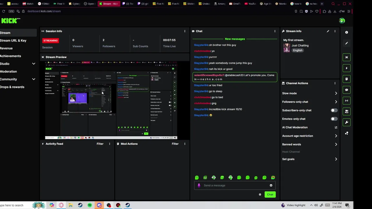Screen dimensions: 372x209
Task: Edit stream info with the pencil icon
Action: pyautogui.click(x=328, y=31)
